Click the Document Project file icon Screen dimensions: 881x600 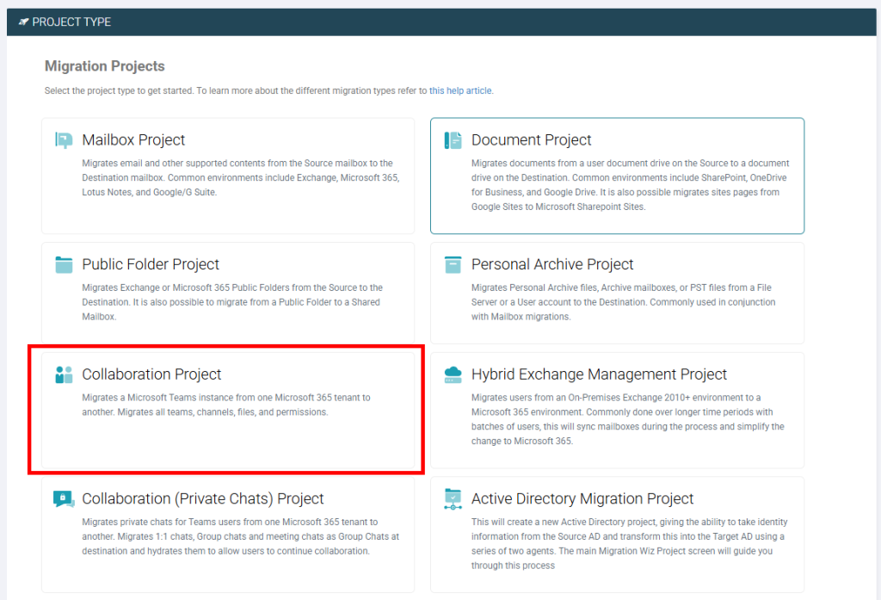pyautogui.click(x=453, y=140)
